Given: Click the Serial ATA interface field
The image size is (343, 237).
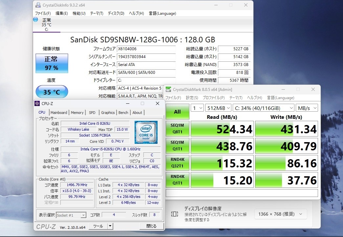Looking at the screenshot, I should click(146, 65).
